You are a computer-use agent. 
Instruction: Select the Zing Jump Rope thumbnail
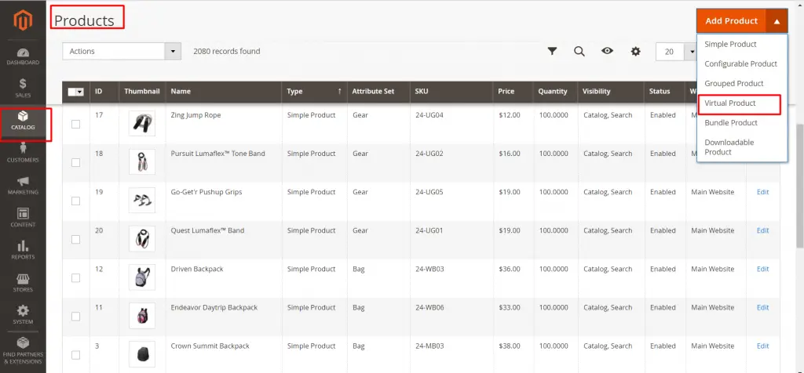tap(142, 123)
